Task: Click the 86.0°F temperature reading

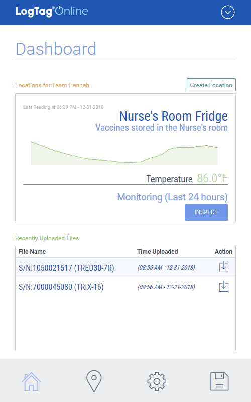Action: [212, 178]
